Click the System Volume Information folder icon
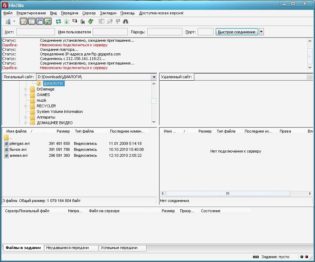 pyautogui.click(x=32, y=112)
